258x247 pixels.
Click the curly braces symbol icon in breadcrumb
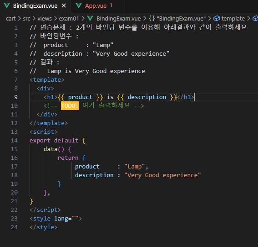[152, 18]
